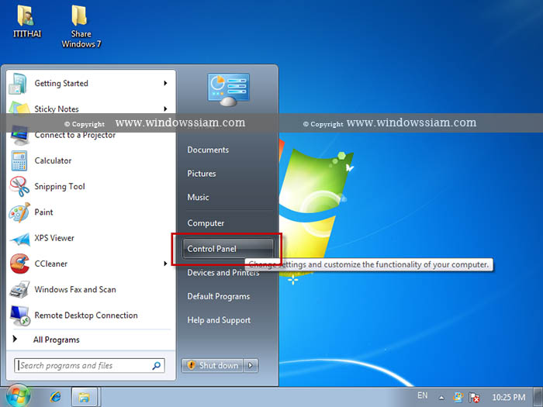Click the Control Panel picture at menu top

228,90
